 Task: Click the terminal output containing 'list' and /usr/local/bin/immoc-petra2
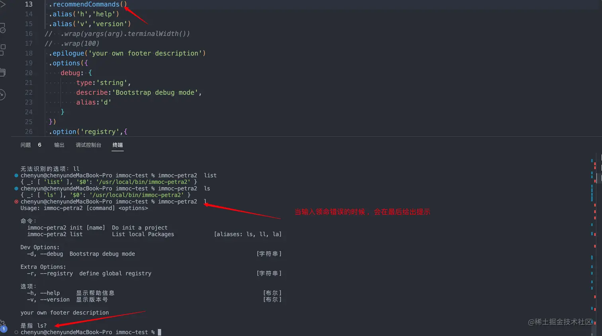[x=109, y=182]
